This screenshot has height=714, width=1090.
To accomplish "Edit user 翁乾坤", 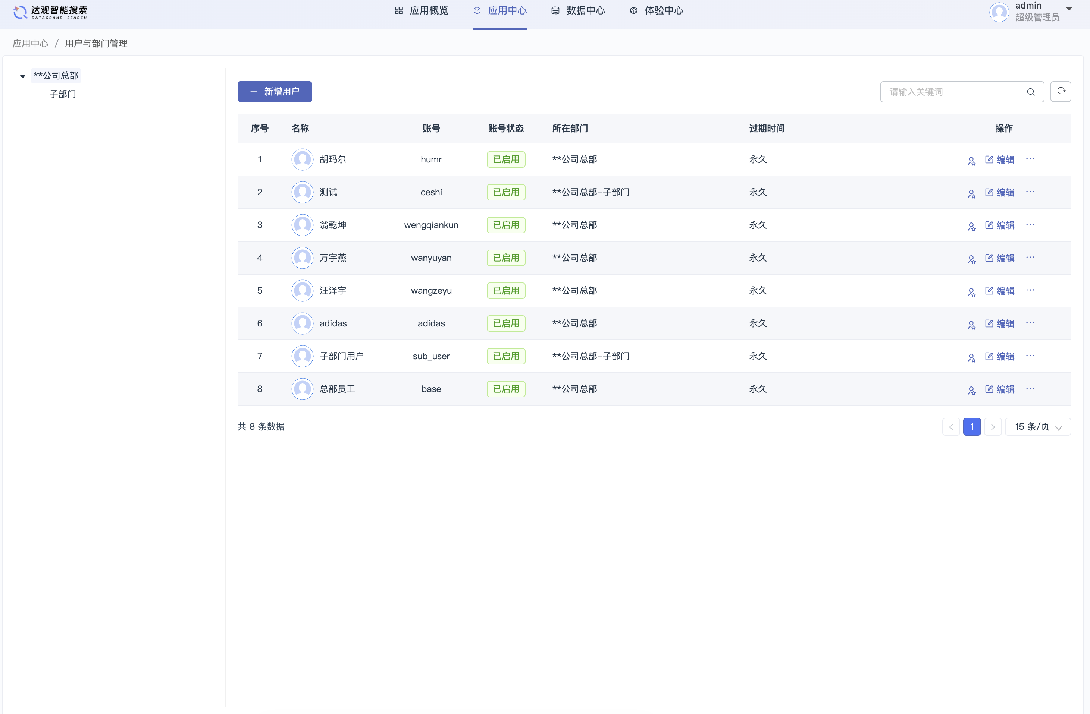I will (x=999, y=225).
